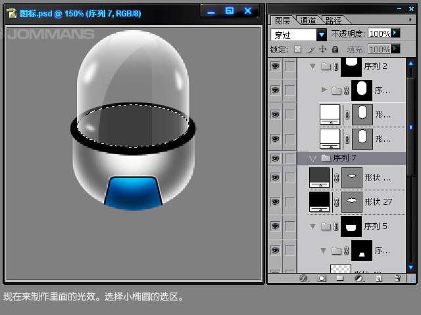The image size is (421, 315).
Task: Click the folder icon of group 序列 5
Action: click(326, 226)
